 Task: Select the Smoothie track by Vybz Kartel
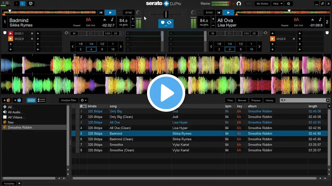tap(116, 145)
